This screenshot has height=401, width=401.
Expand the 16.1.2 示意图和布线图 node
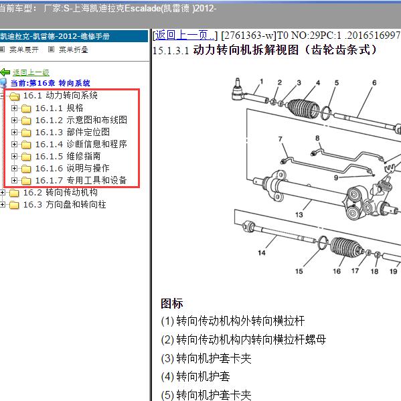pyautogui.click(x=14, y=121)
